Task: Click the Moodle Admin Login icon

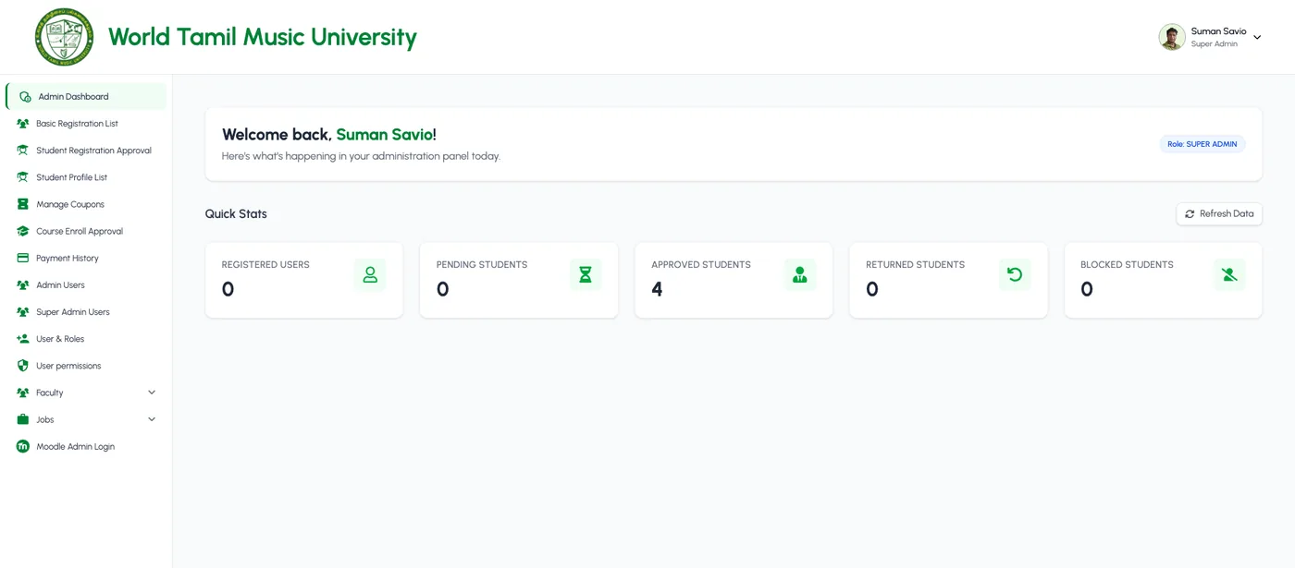Action: (23, 446)
